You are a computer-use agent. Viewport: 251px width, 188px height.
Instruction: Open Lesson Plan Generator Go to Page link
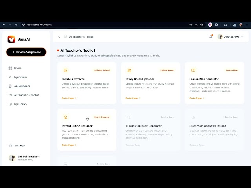click(197, 98)
